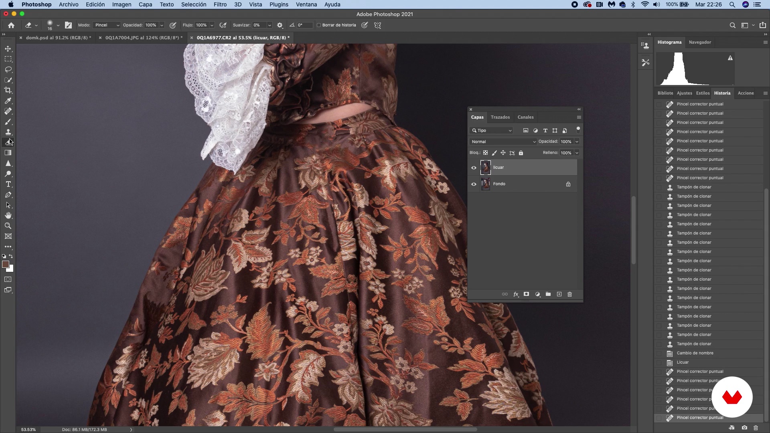Toggle visibility of Fondo layer
The image size is (770, 433).
[474, 184]
